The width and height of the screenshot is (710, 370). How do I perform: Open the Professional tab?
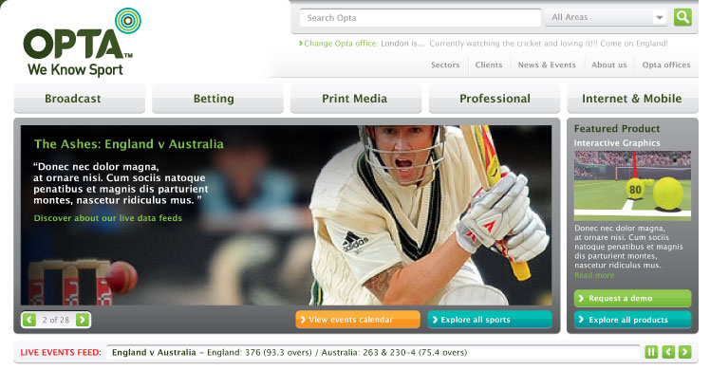495,99
